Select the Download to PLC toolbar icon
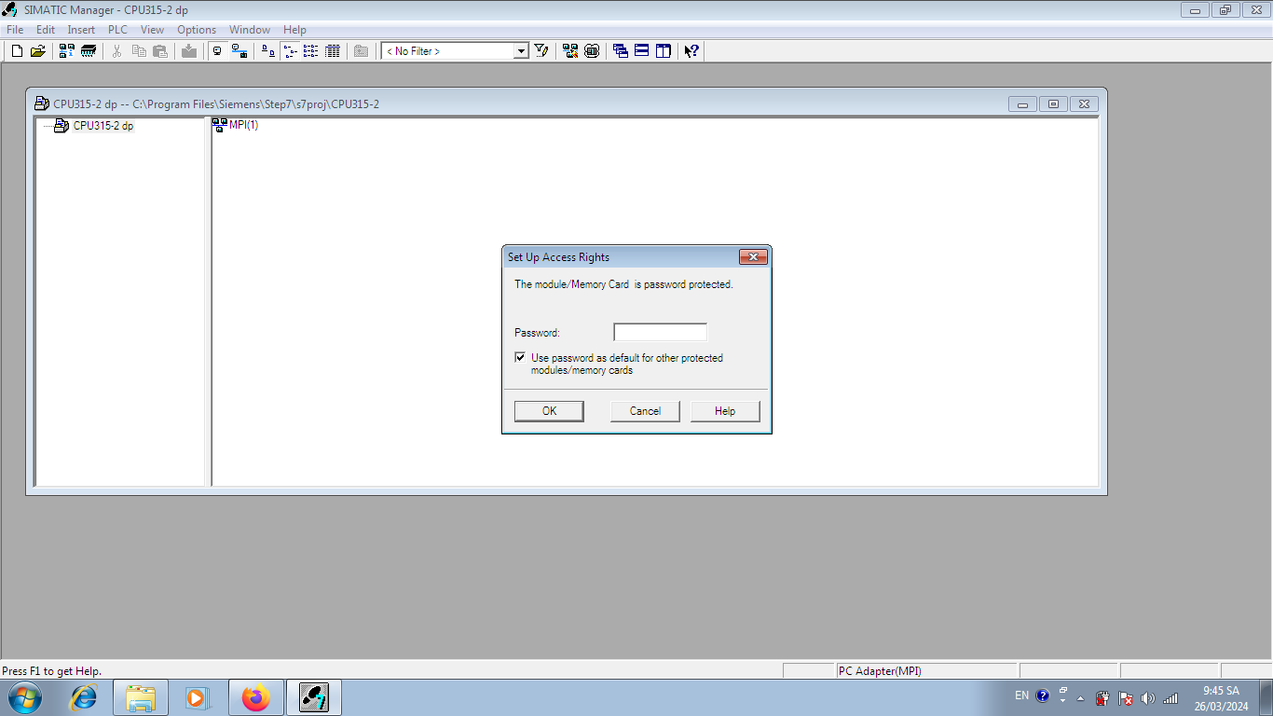Viewport: 1273px width, 716px height. pos(189,51)
